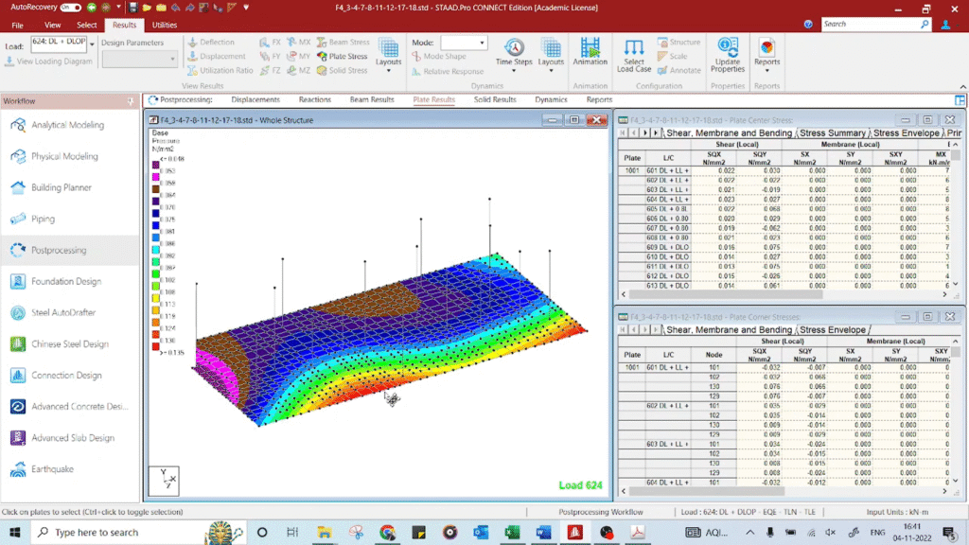The image size is (969, 545).
Task: Open the Layouts icon in the Dynamics group
Action: click(551, 47)
